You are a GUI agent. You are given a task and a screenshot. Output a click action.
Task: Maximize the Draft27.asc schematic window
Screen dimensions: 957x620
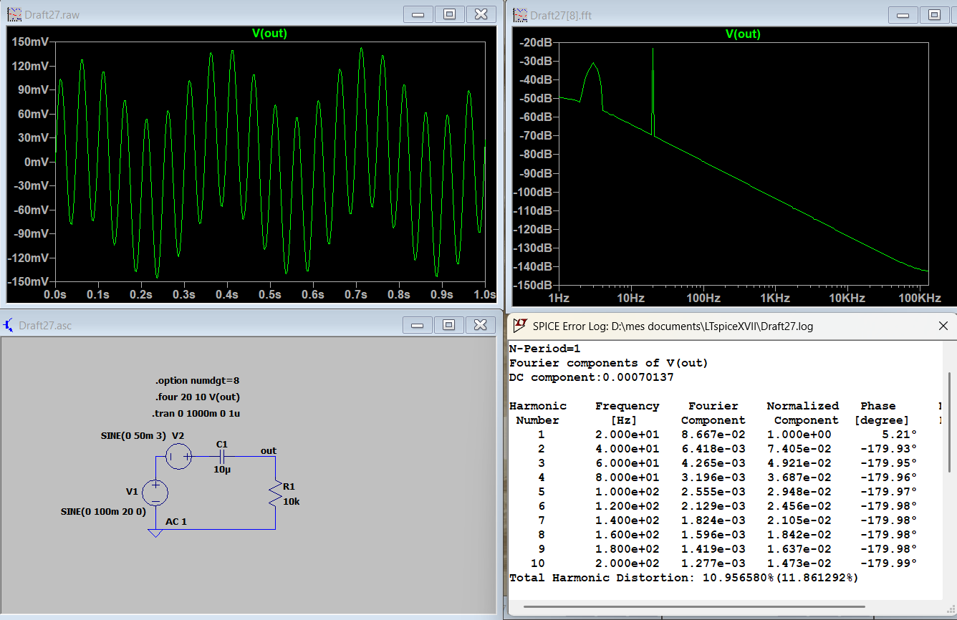[x=449, y=325]
